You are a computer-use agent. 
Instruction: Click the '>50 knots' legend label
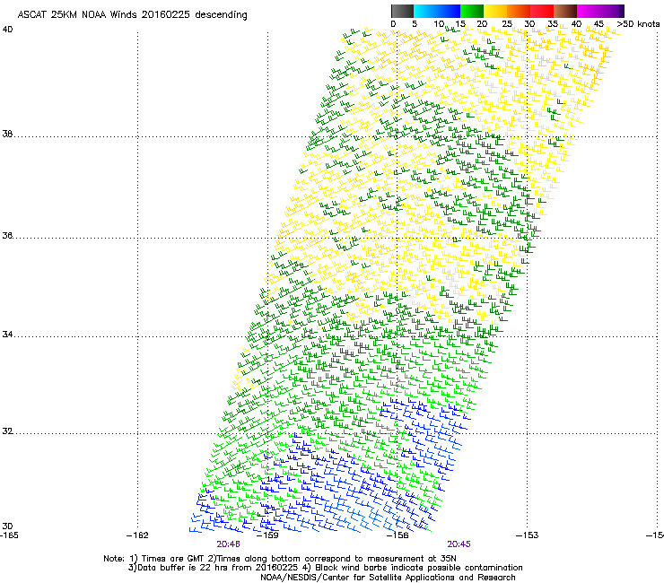[638, 24]
